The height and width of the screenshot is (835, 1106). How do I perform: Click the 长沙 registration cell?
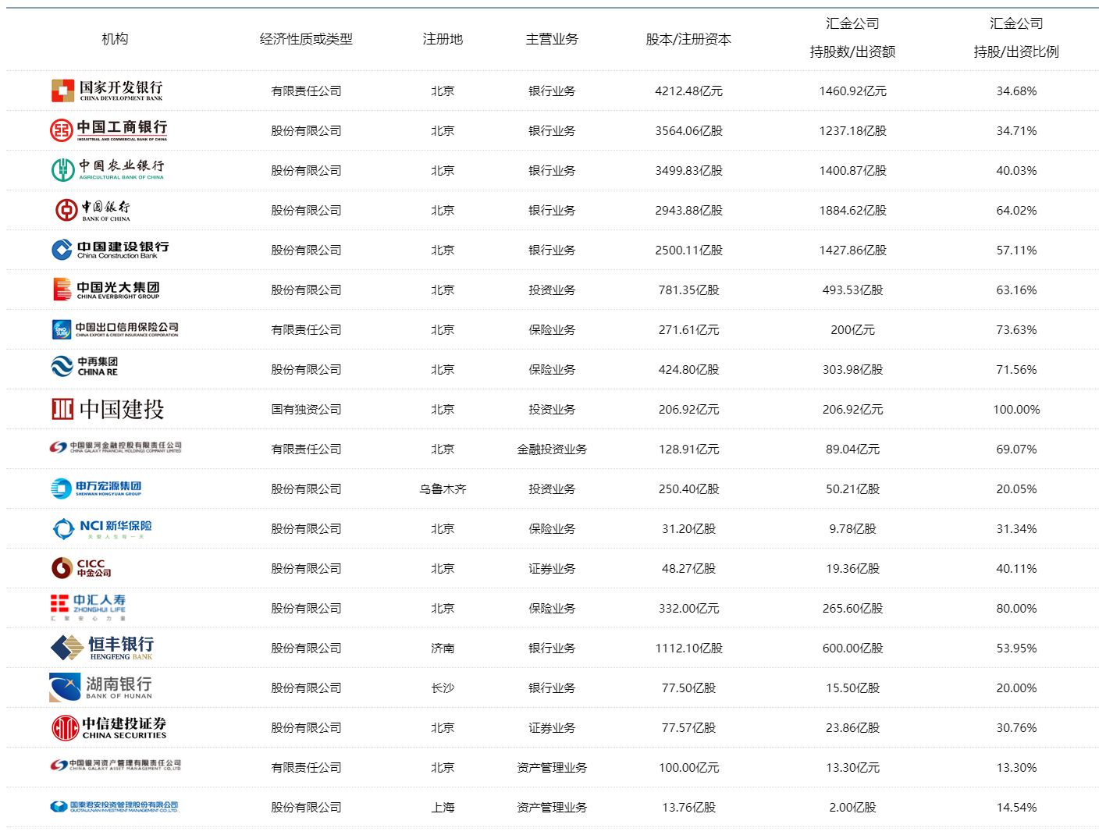click(443, 688)
